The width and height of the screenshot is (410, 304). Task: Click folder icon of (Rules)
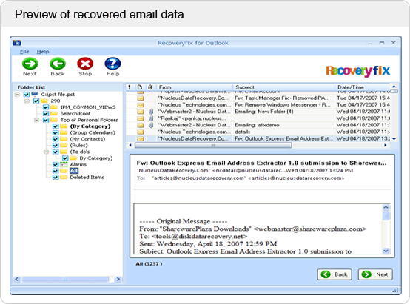pyautogui.click(x=64, y=145)
